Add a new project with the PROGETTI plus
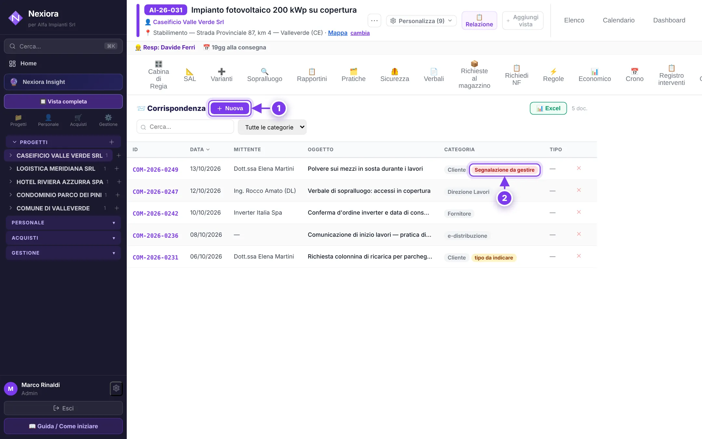702x439 pixels. pyautogui.click(x=111, y=142)
